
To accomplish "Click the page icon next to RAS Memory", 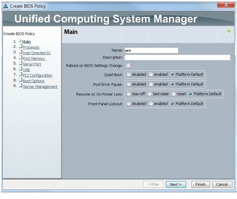I will pyautogui.click(x=20, y=57).
